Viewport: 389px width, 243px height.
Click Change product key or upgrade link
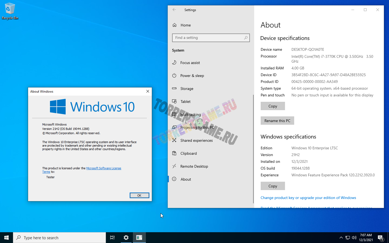[308, 198]
